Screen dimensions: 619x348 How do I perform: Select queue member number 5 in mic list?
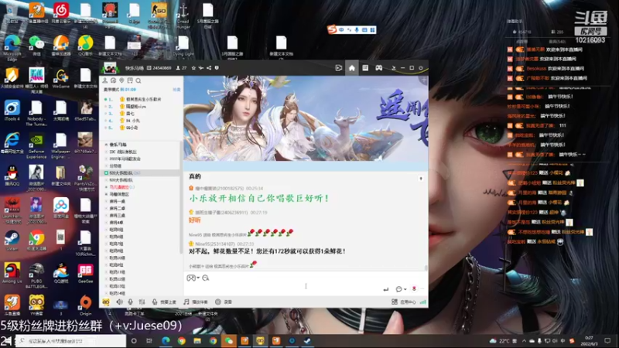coord(140,128)
